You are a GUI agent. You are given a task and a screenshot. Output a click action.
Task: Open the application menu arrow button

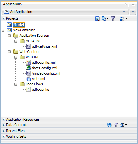click(x=133, y=12)
